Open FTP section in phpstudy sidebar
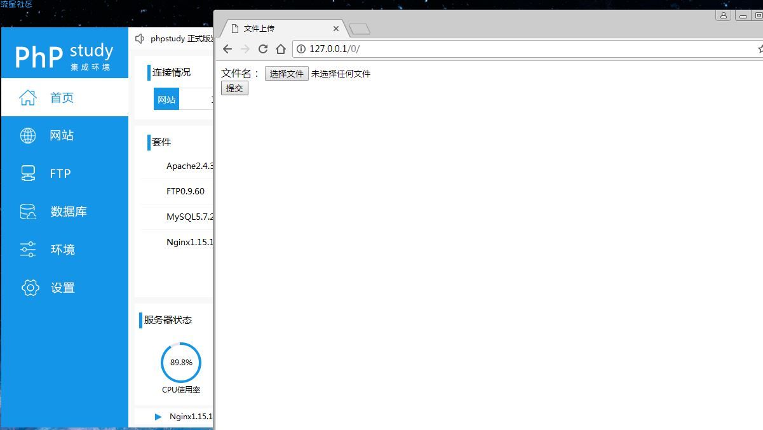This screenshot has width=763, height=430. (65, 173)
